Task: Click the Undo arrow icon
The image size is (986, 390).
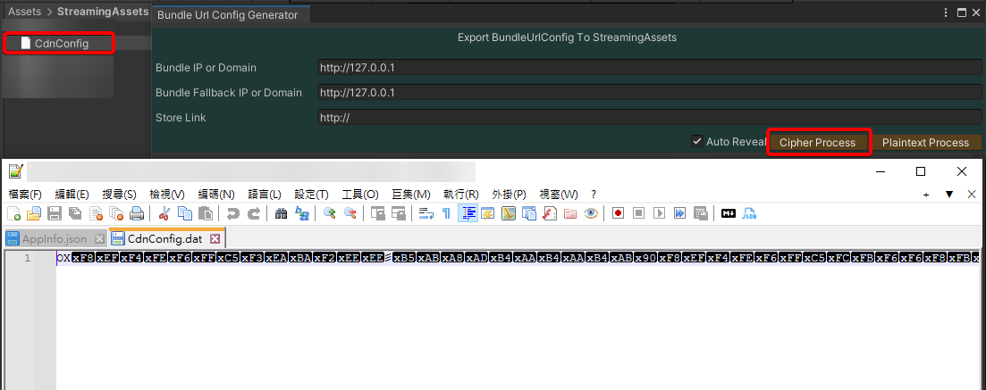Action: [x=232, y=213]
